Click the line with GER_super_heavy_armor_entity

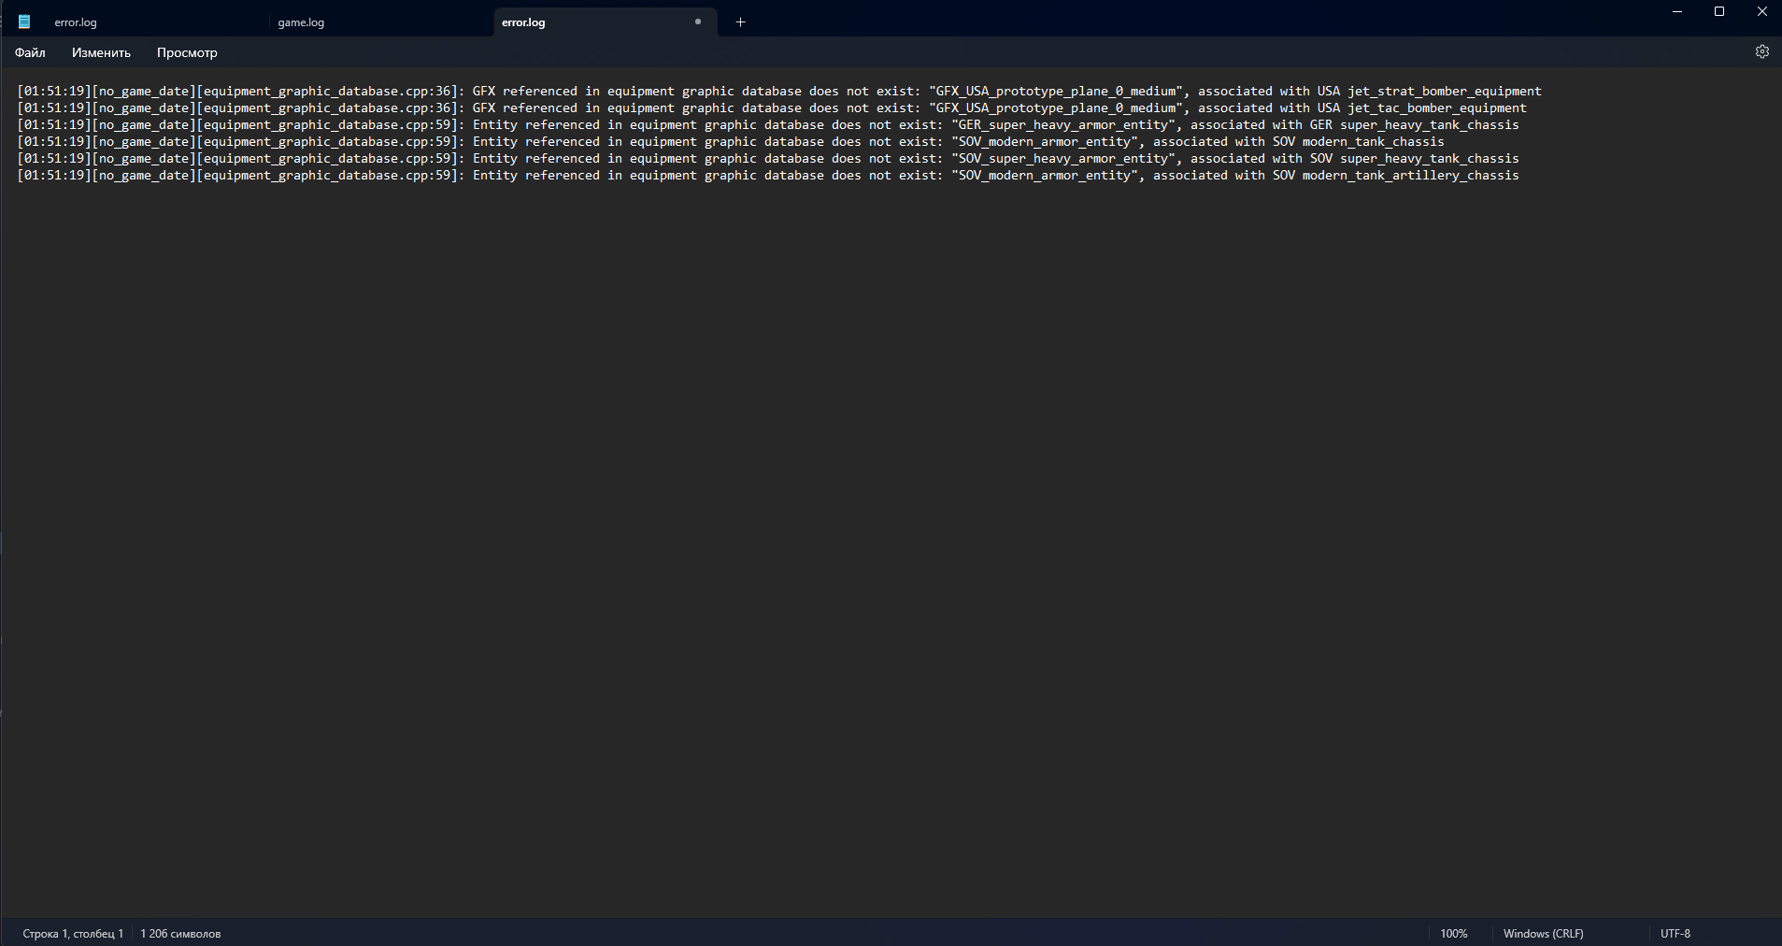767,124
